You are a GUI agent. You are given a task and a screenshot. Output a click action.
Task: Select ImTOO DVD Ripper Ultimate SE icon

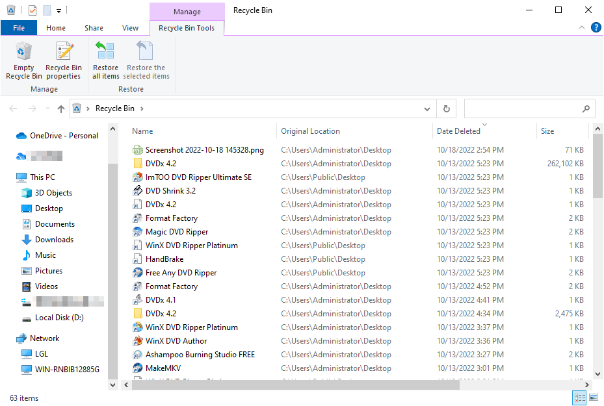pos(138,177)
